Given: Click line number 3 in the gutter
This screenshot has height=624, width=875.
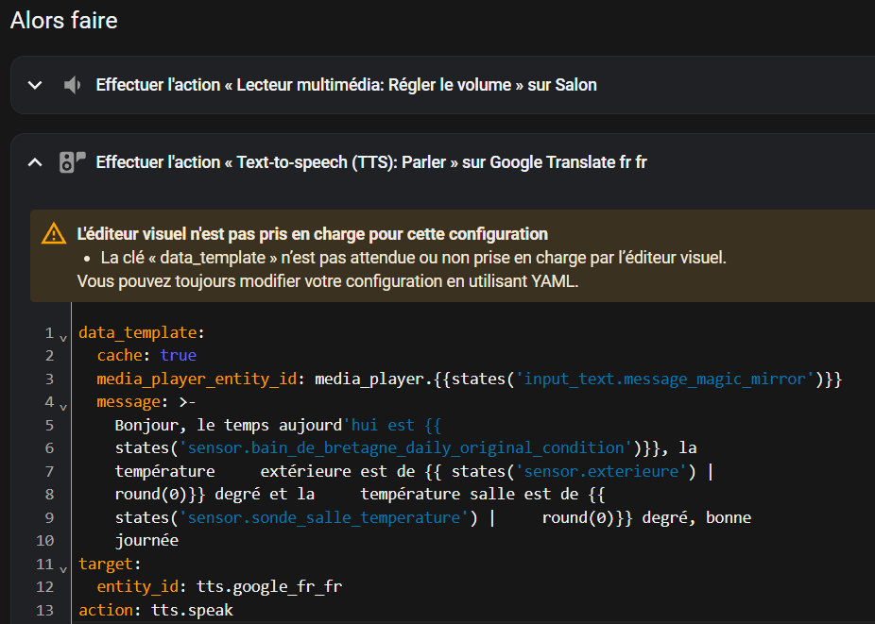Looking at the screenshot, I should point(50,379).
